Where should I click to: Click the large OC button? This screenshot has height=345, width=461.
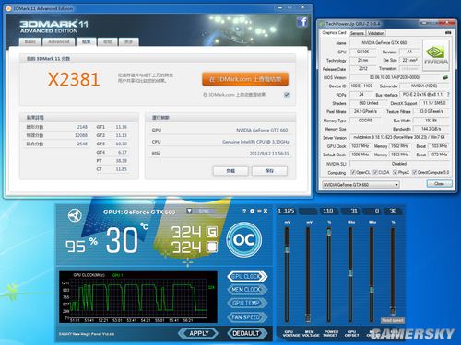pyautogui.click(x=244, y=240)
